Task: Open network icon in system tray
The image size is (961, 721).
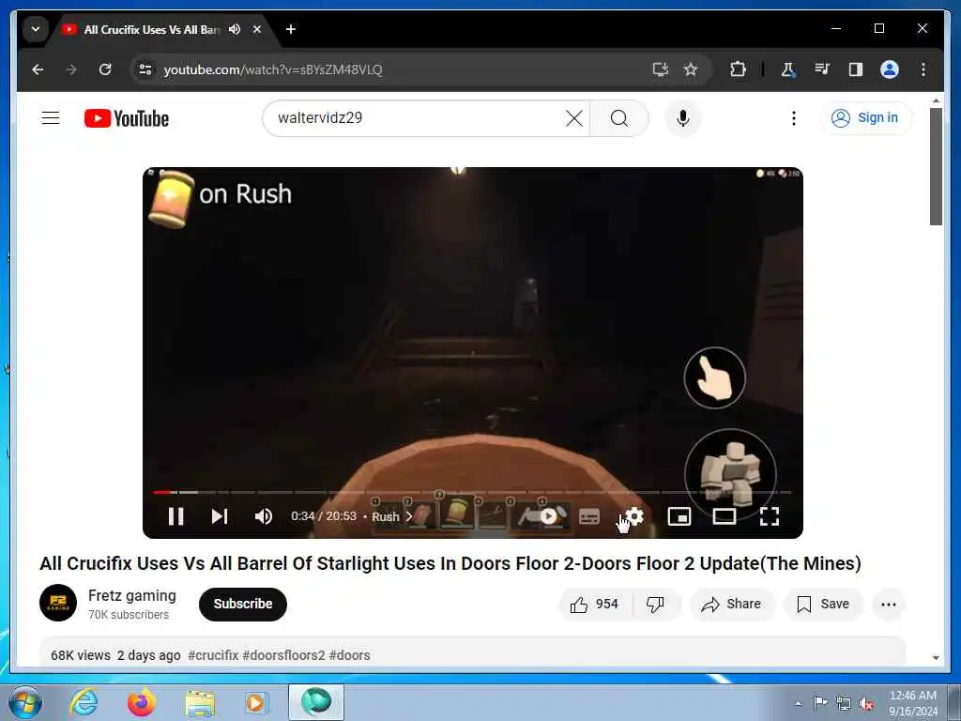Action: coord(844,703)
